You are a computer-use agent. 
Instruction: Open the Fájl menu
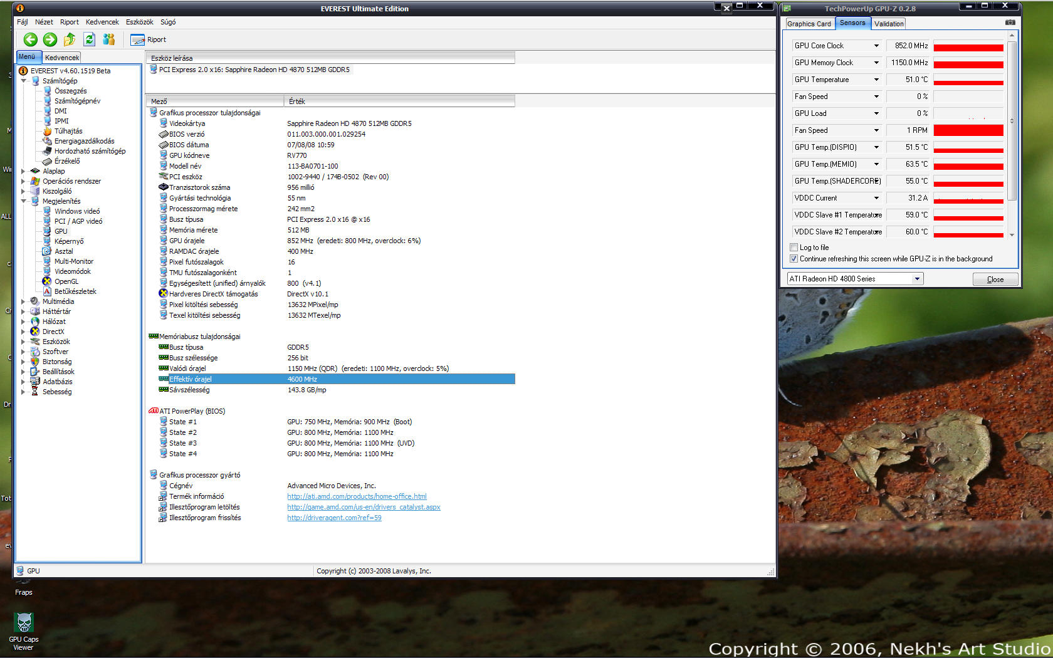(x=23, y=22)
